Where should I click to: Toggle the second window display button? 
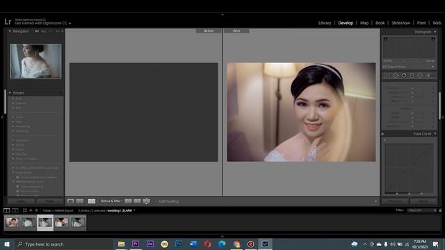[x=15, y=210]
